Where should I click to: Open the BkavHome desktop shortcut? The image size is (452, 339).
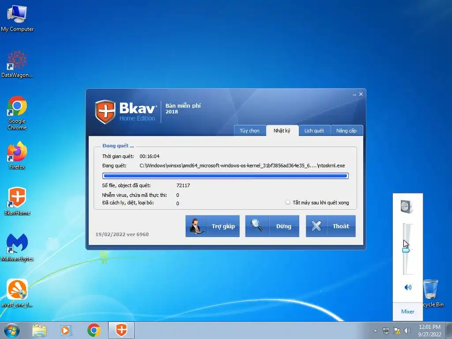coord(17,201)
